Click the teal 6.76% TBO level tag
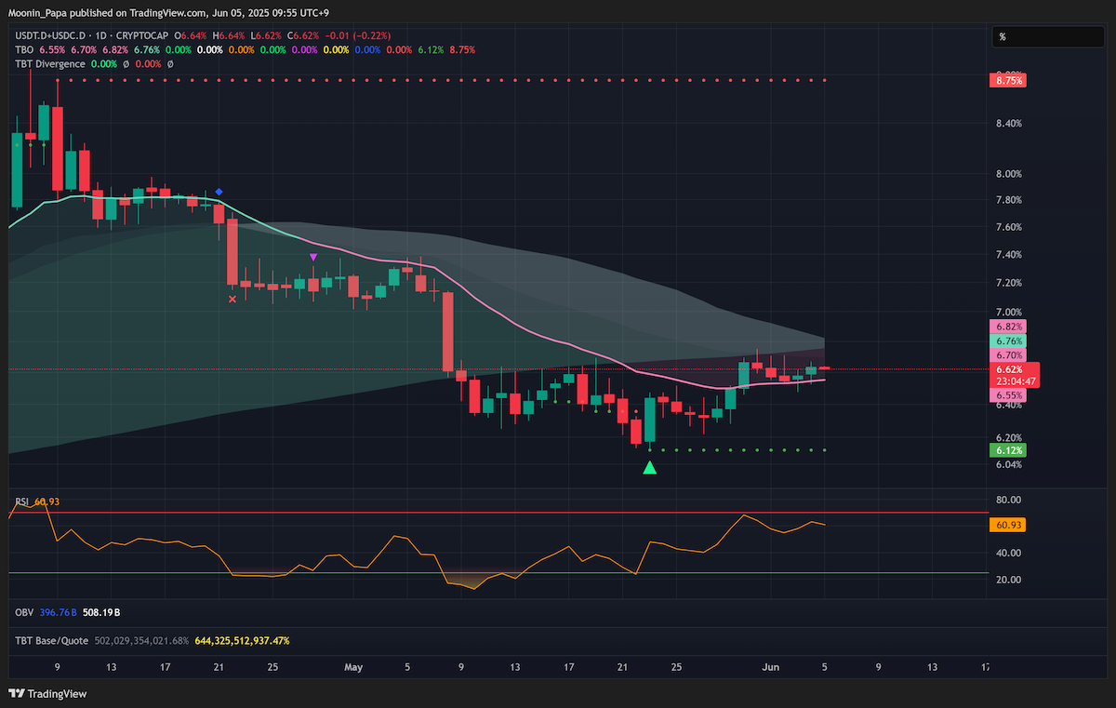1116x708 pixels. (1009, 341)
